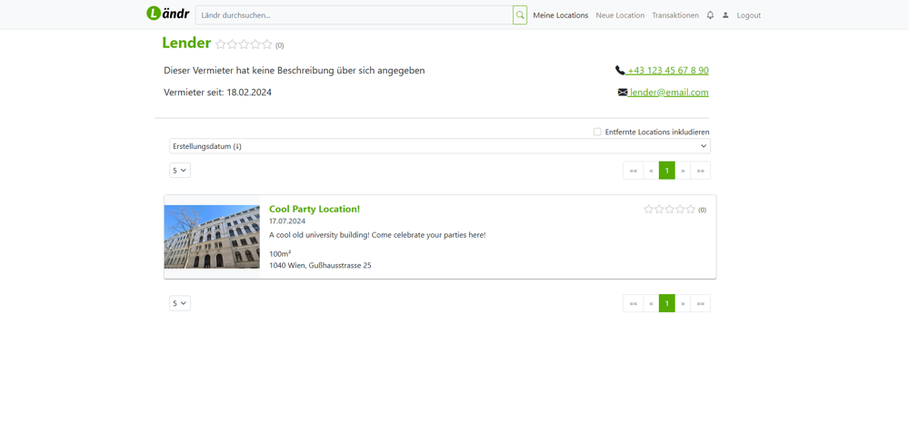Click the Cool Party Location rating stars
909x433 pixels.
pyautogui.click(x=670, y=210)
